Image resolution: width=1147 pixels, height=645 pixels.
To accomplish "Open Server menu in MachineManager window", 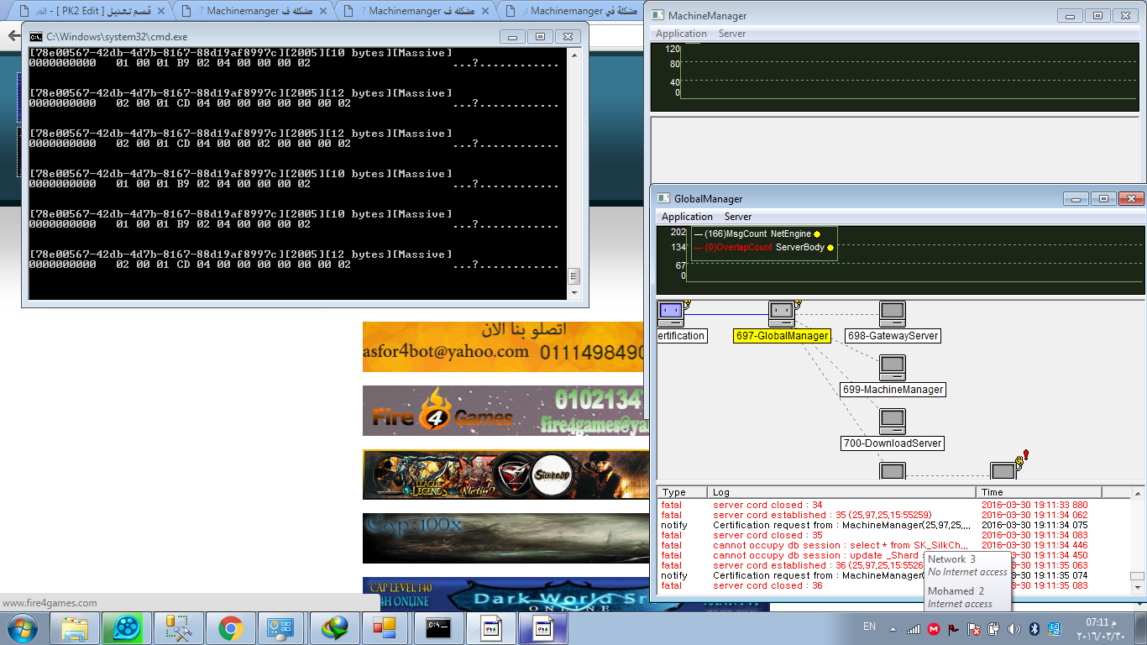I will pos(732,34).
